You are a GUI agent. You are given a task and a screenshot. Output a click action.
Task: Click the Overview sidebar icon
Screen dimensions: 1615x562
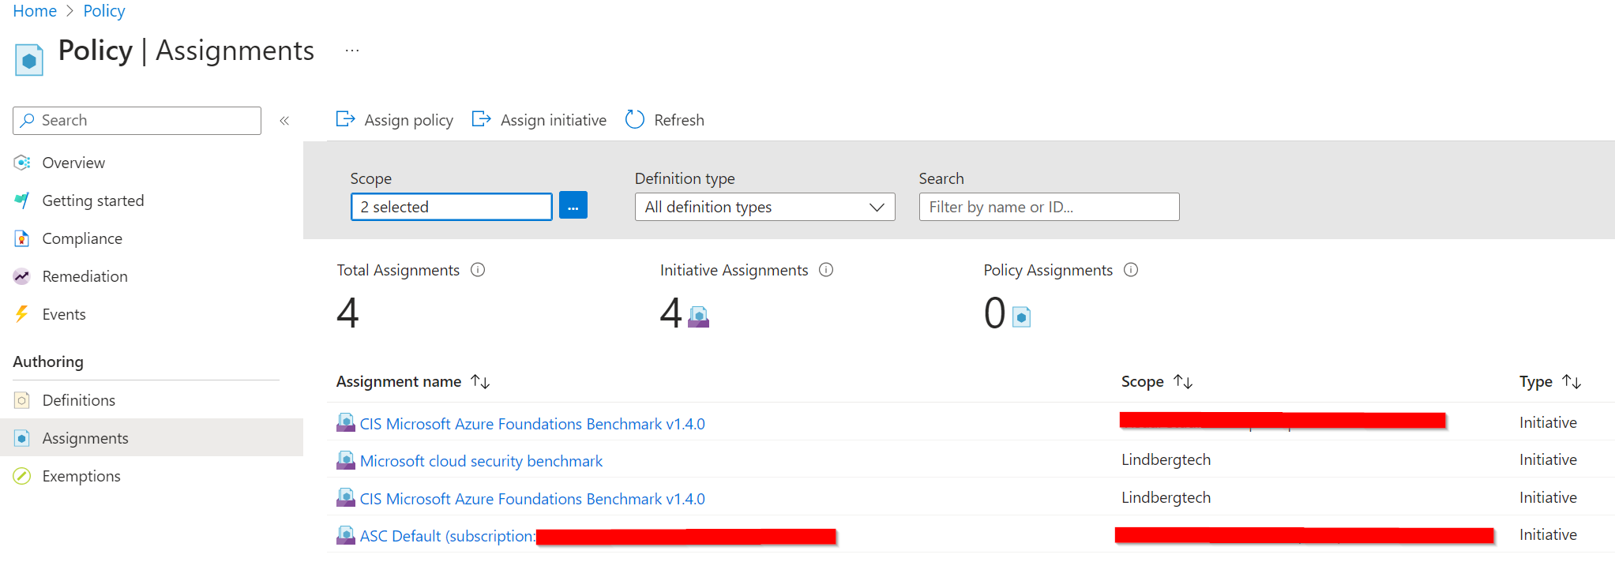pyautogui.click(x=22, y=163)
